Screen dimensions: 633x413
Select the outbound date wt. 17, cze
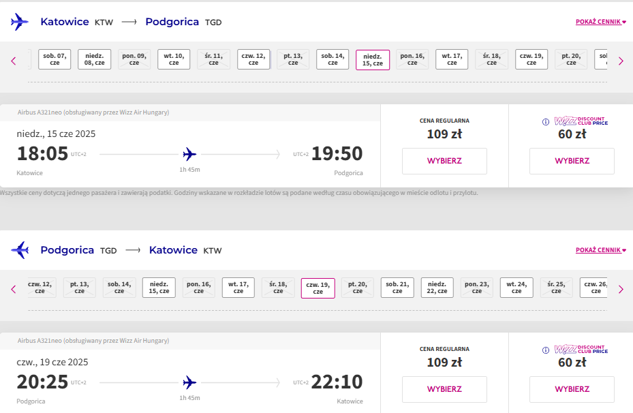(452, 59)
